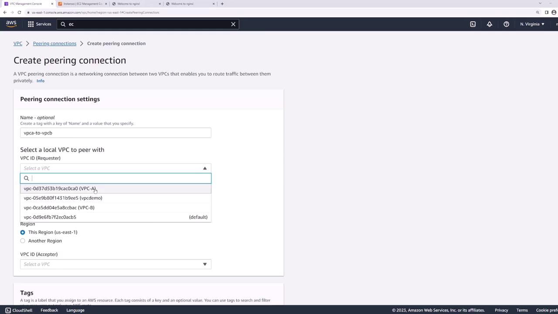This screenshot has height=314, width=558.
Task: Choose the default VPC option
Action: tap(116, 217)
